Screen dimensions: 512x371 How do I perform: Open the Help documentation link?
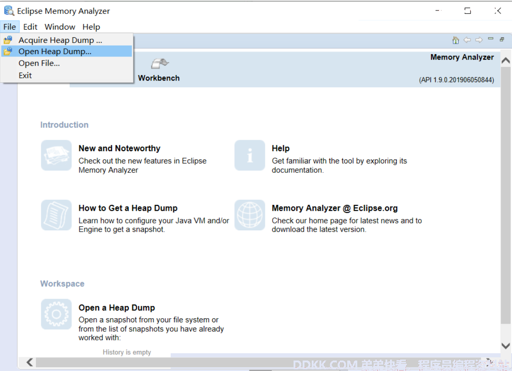280,148
